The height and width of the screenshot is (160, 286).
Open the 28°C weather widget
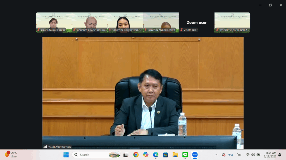[11, 154]
